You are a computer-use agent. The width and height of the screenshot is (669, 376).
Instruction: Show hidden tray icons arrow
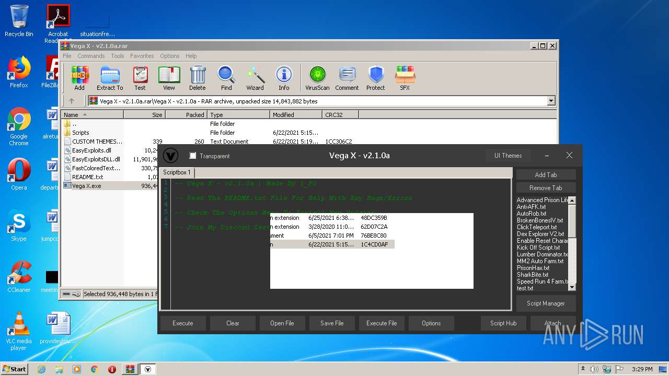583,369
